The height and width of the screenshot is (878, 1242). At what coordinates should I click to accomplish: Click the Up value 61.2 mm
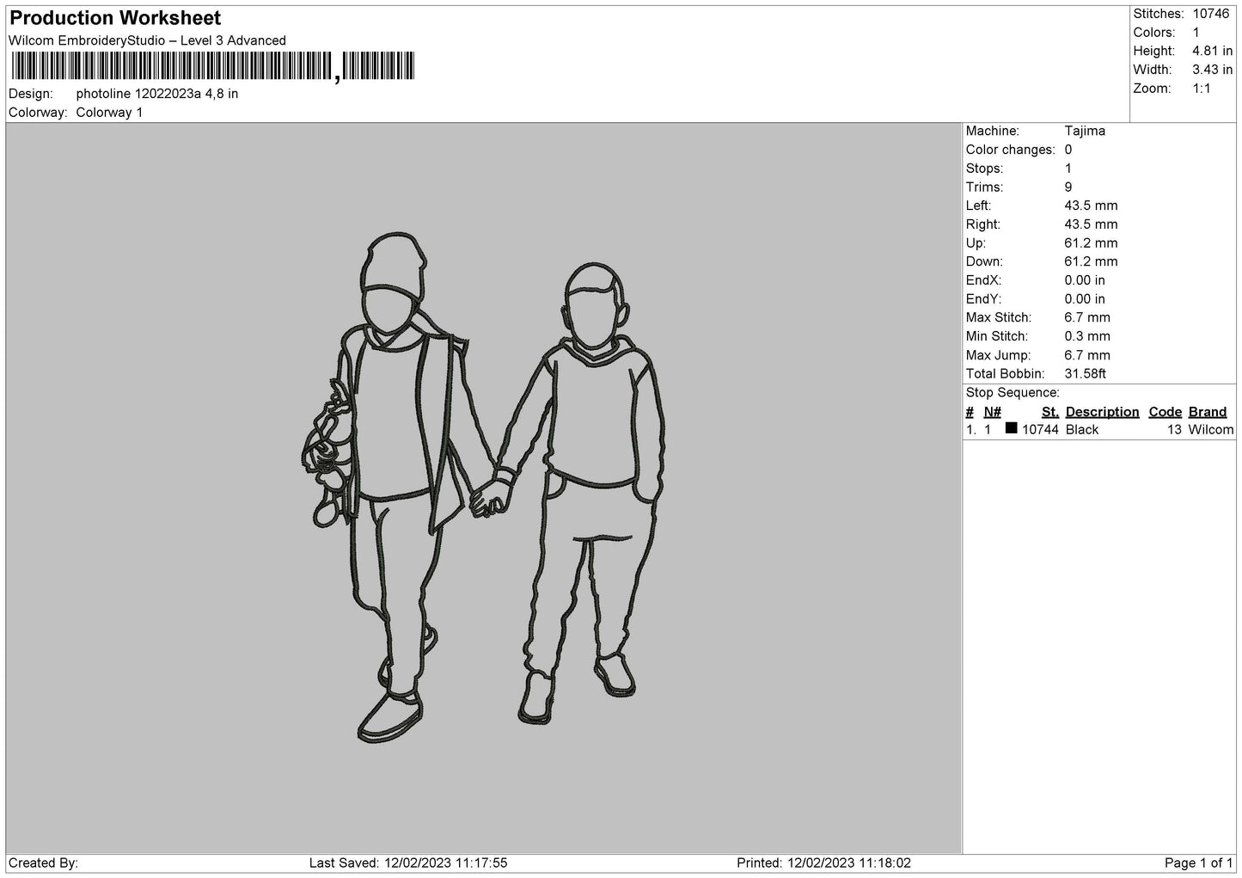1091,243
